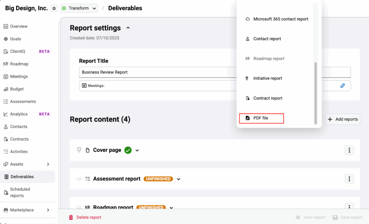Open the Roadmap page in the sidebar

click(19, 64)
